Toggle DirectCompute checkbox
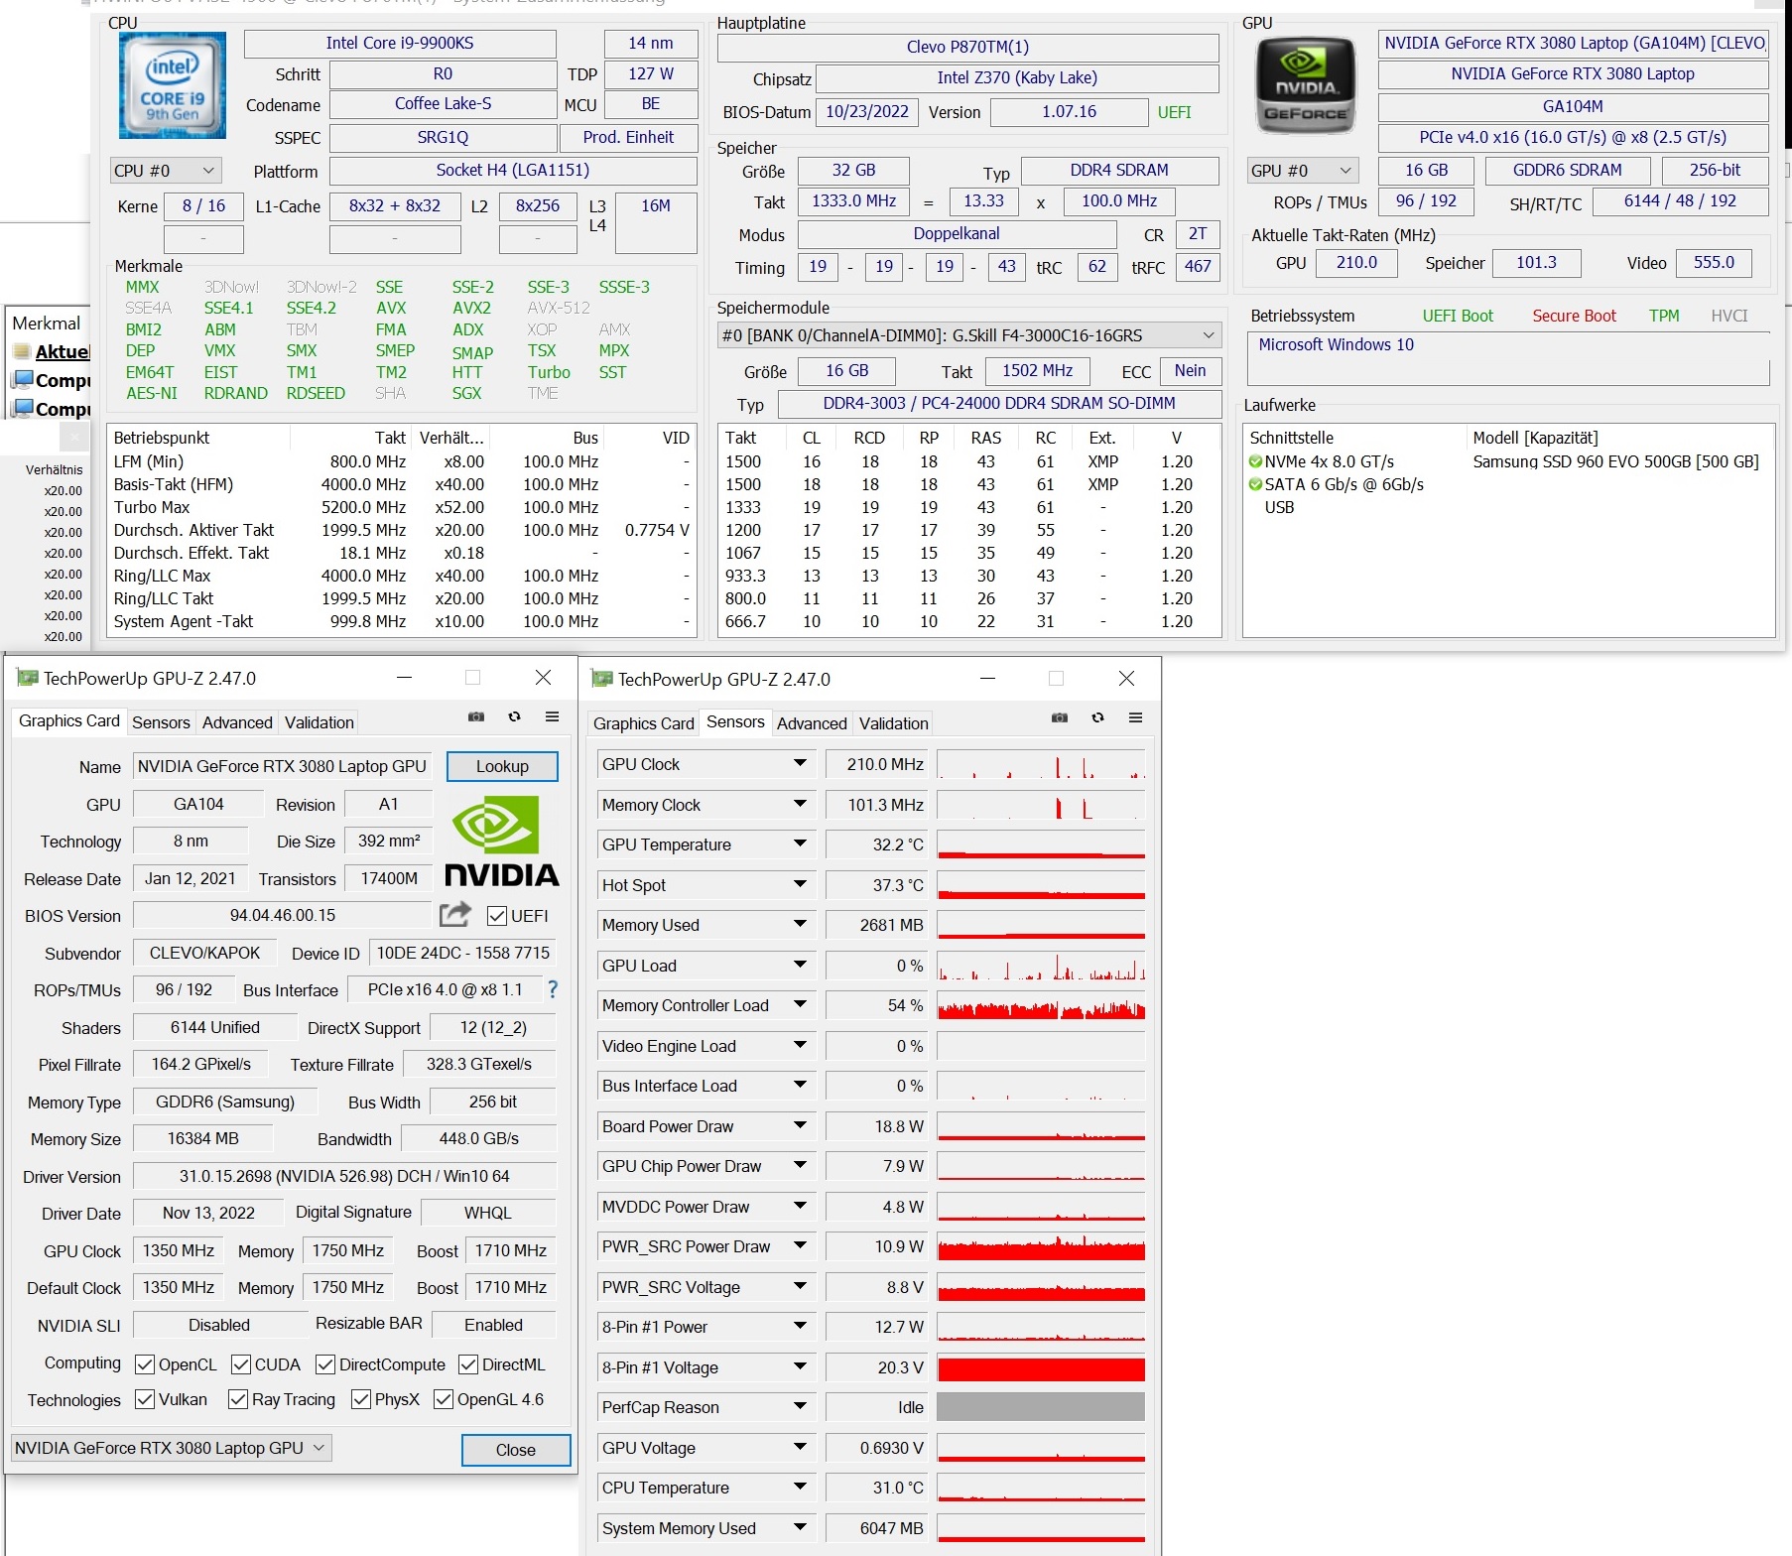The height and width of the screenshot is (1556, 1792). (325, 1364)
